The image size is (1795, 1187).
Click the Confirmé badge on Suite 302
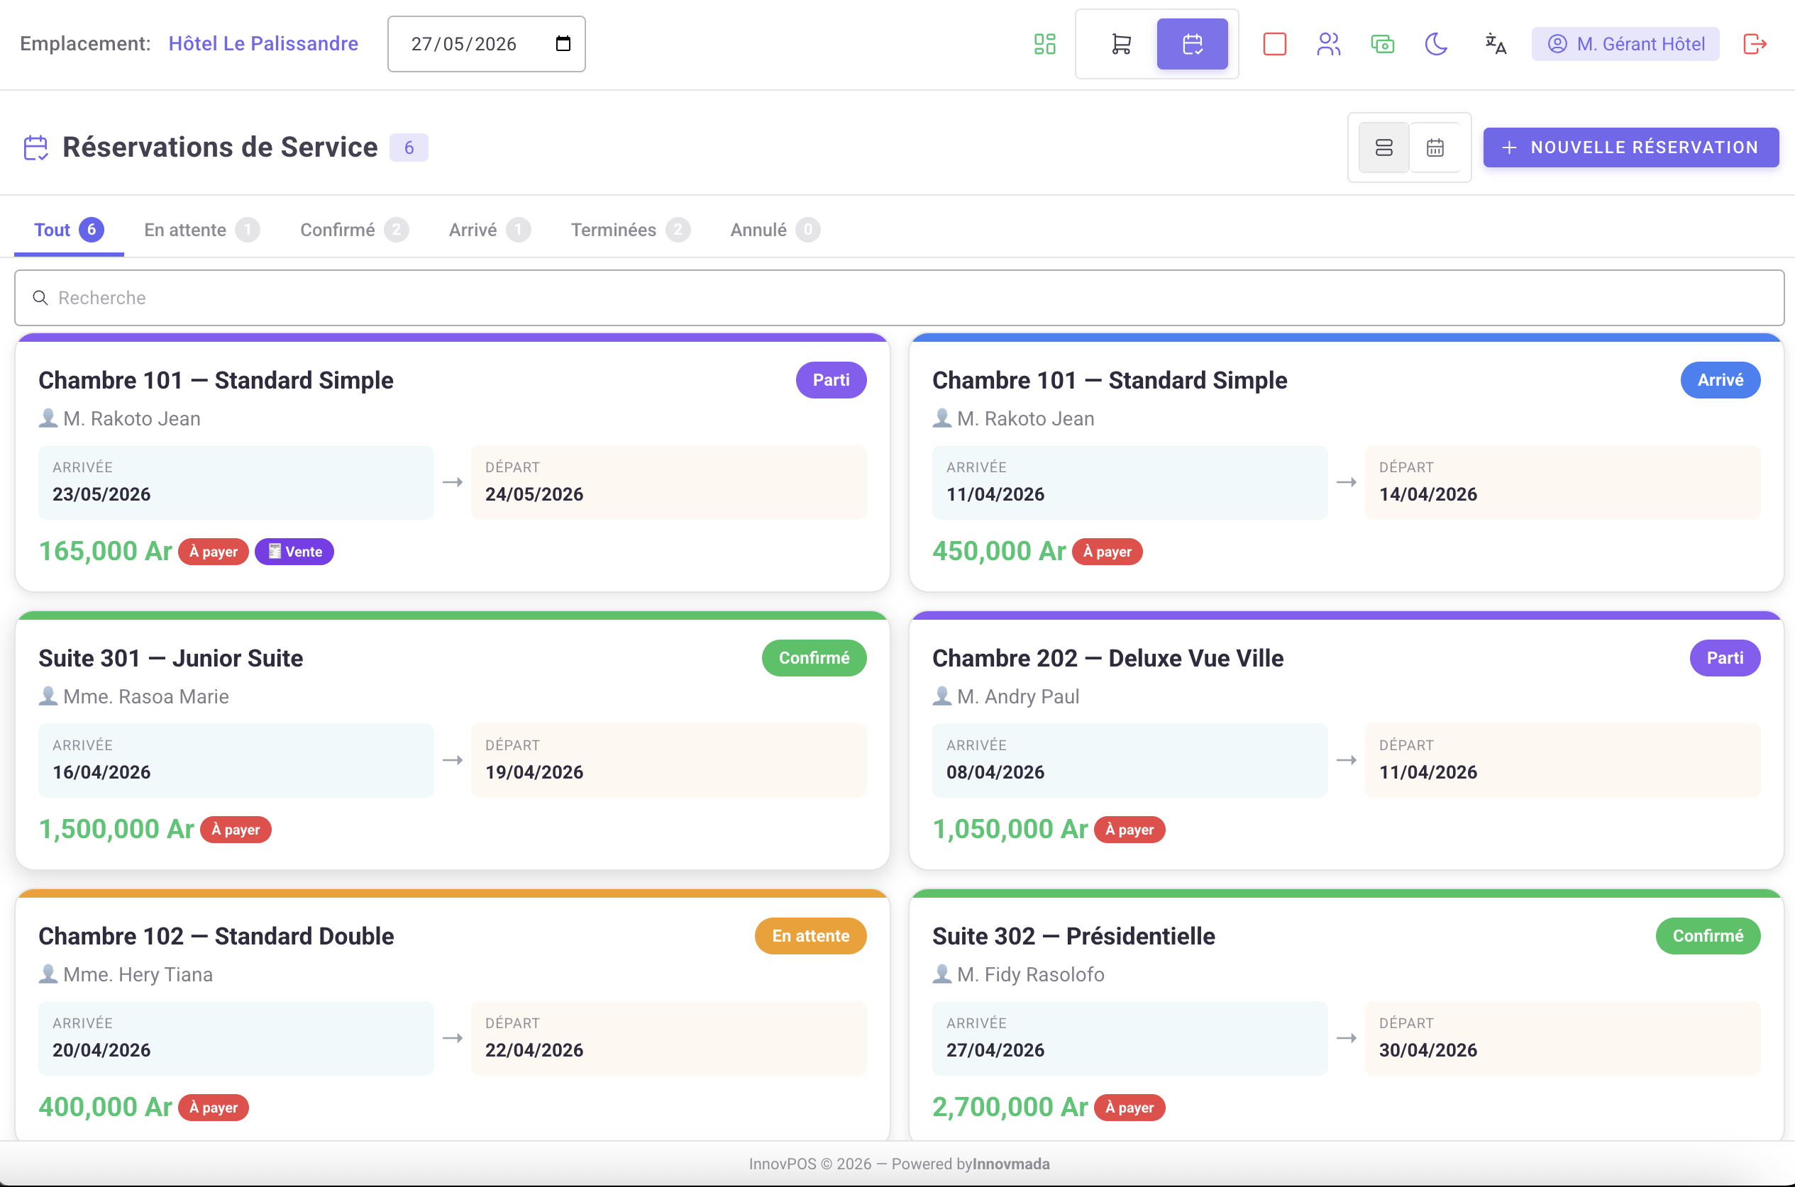click(x=1708, y=936)
